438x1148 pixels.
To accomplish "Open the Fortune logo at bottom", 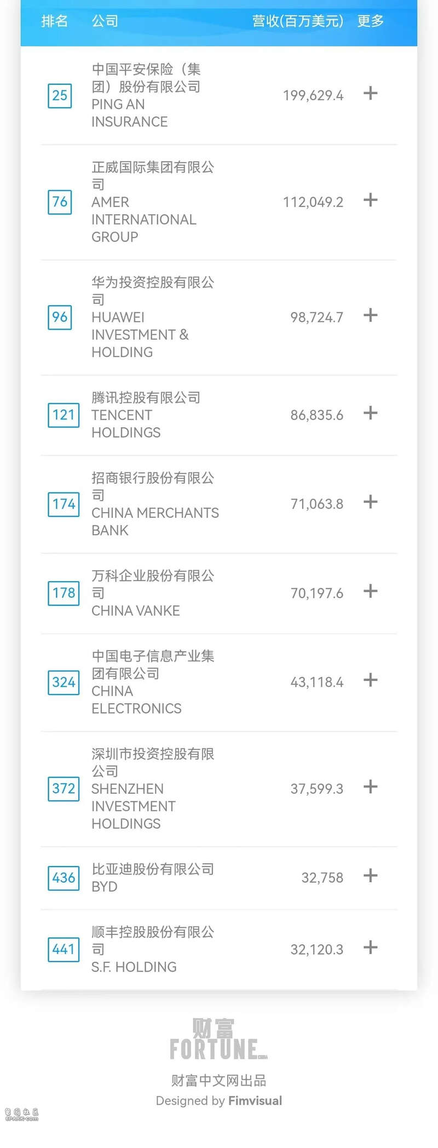I will point(218,1039).
